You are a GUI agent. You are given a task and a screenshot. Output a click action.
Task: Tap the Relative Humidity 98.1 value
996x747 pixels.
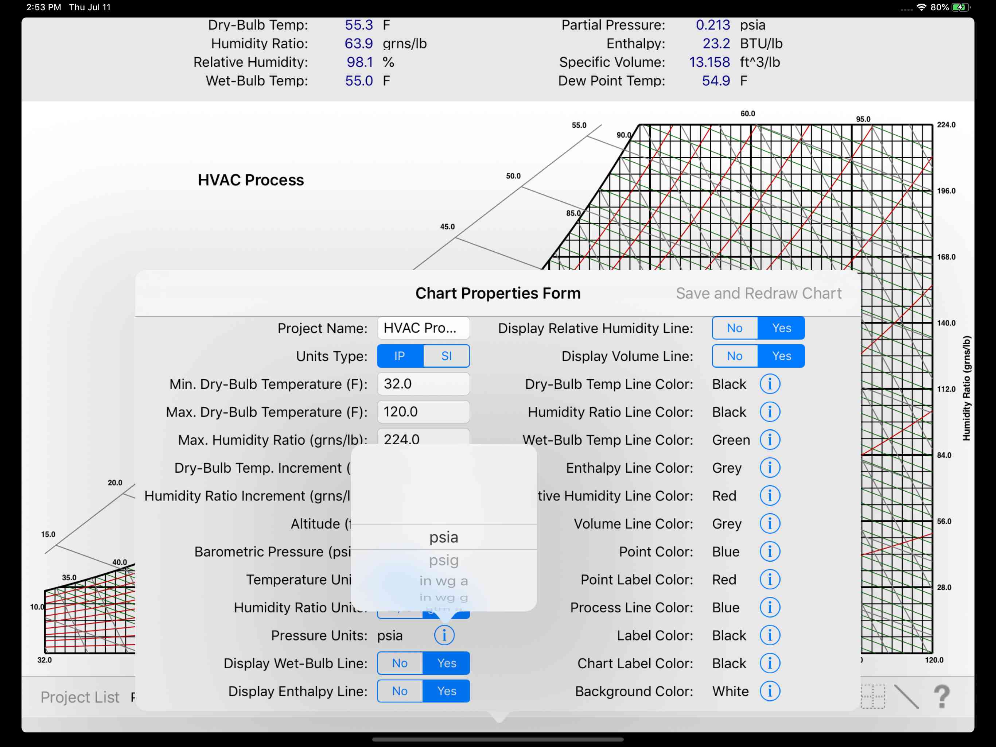click(x=360, y=62)
